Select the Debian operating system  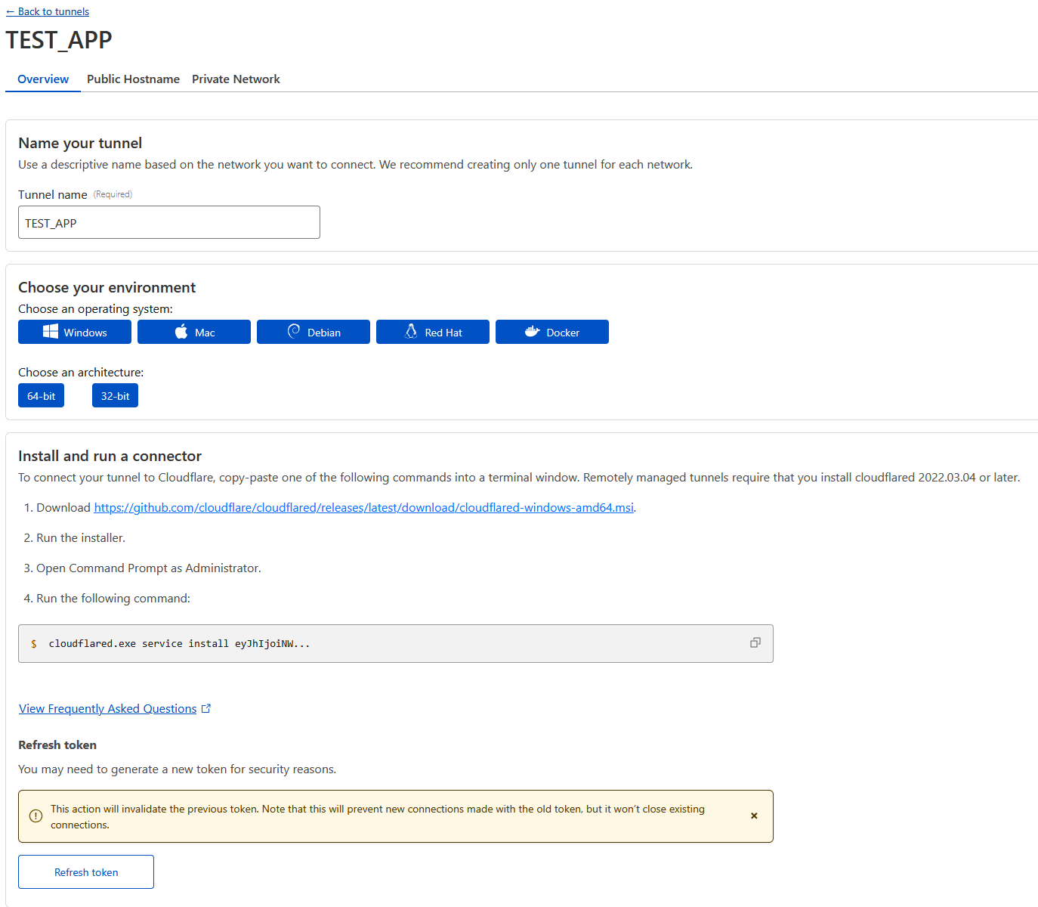313,332
